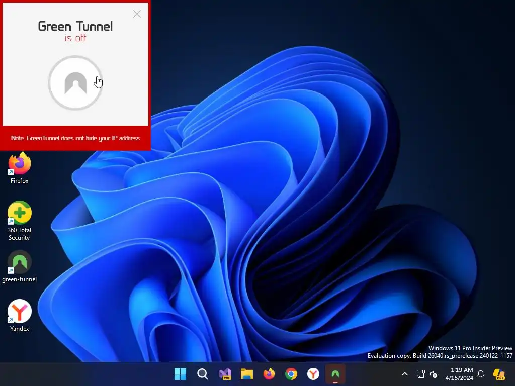Viewport: 515px width, 386px height.
Task: Click the note about not hiding IP address
Action: click(75, 138)
